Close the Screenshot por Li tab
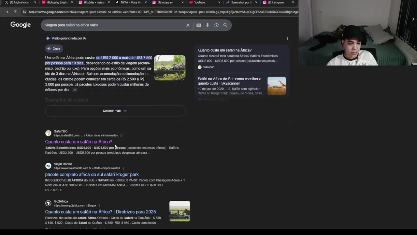This screenshot has height=235, width=417. coord(256,2)
